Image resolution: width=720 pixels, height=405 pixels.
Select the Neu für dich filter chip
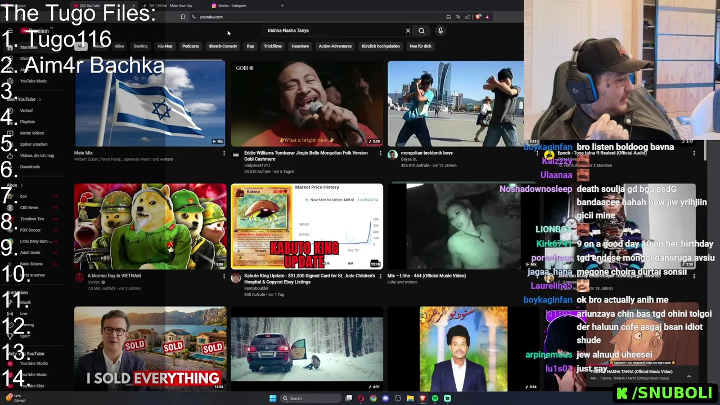[420, 46]
